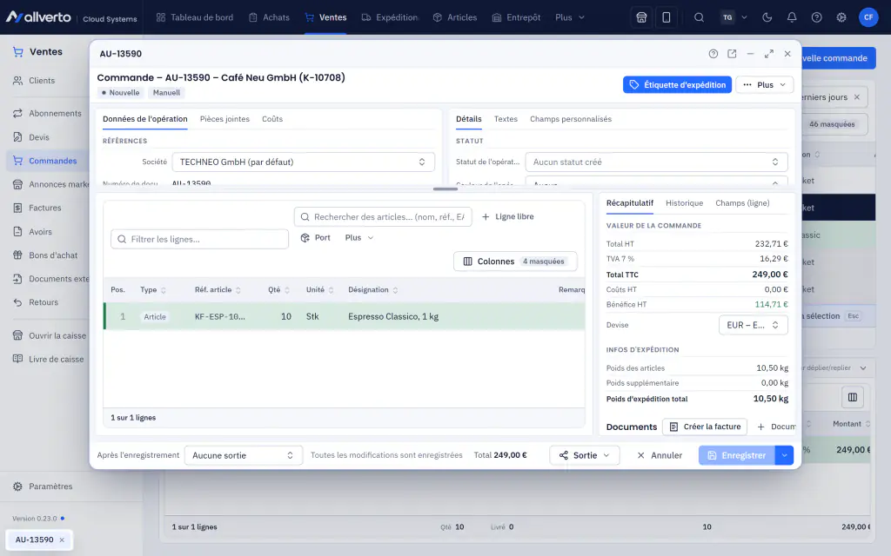This screenshot has width=891, height=556.
Task: Open Articles in the top navigation
Action: tap(454, 17)
